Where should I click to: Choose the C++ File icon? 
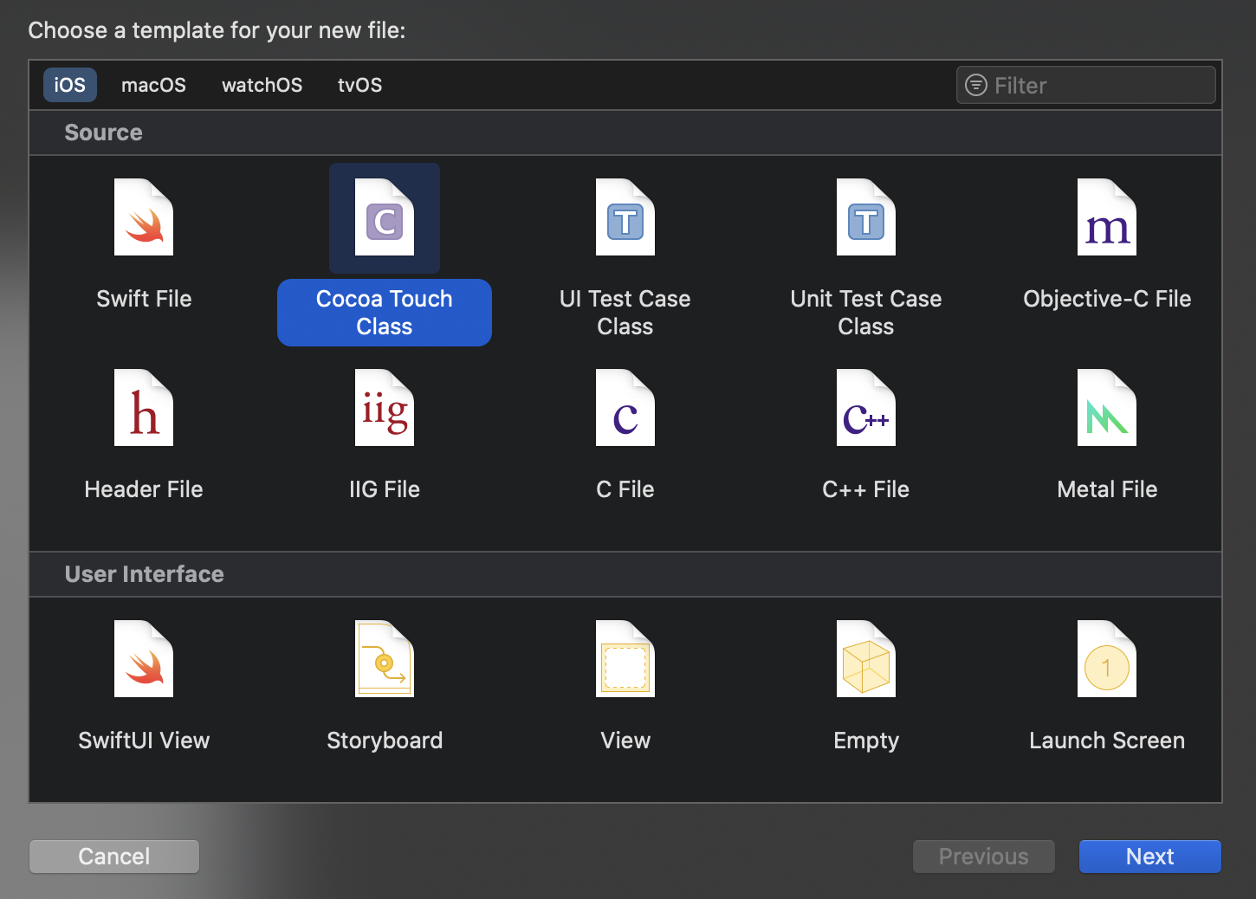click(866, 408)
